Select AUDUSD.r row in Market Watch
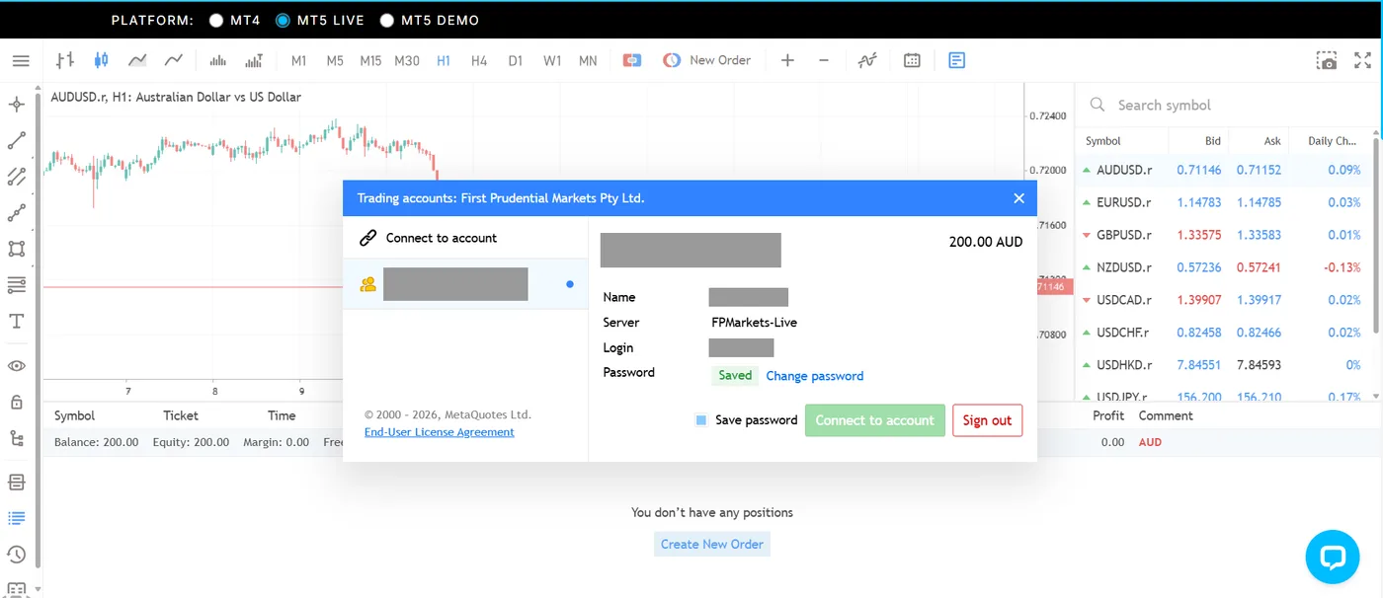Screen dimensions: 1383x598 (1224, 170)
